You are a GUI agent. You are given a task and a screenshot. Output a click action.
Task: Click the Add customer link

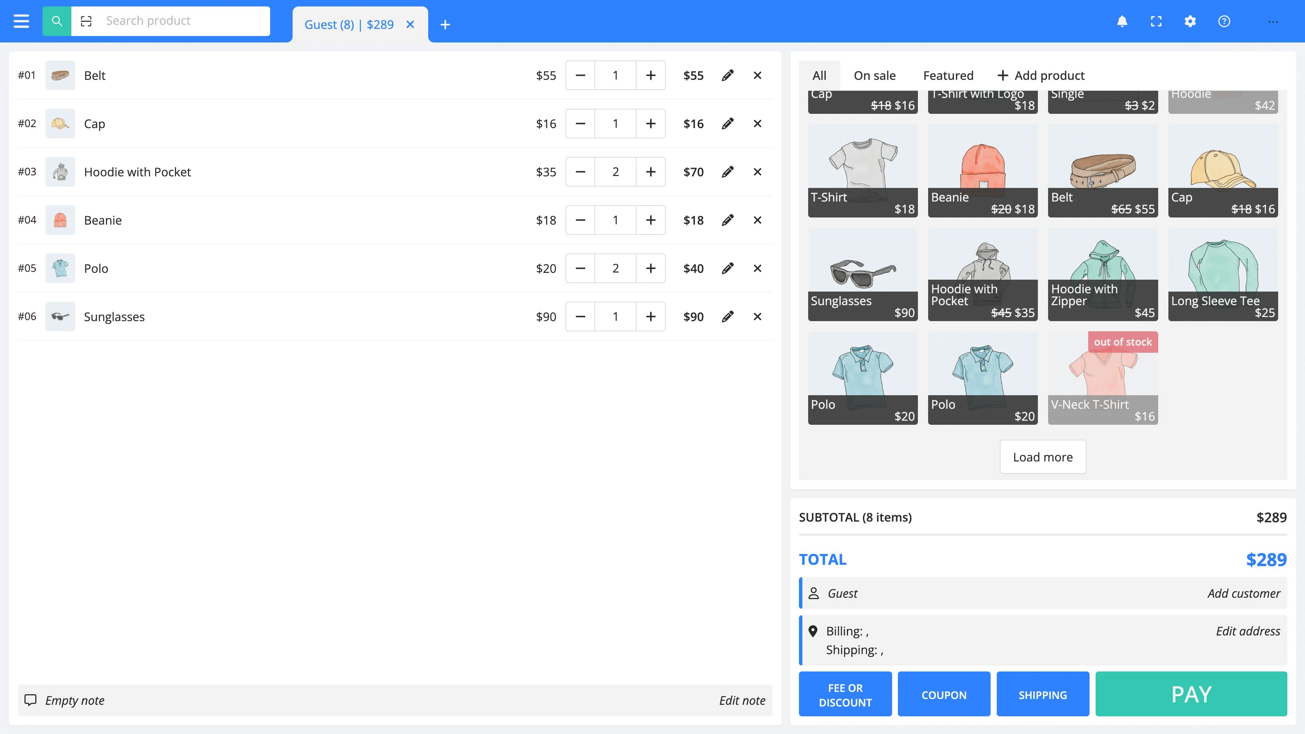(x=1244, y=593)
